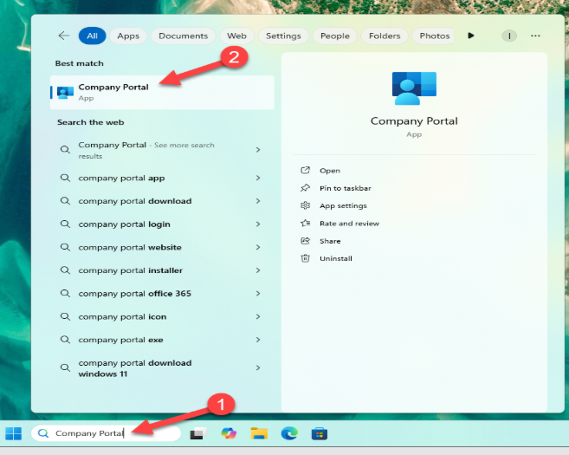Expand the 'company portal website' chevron
569x455 pixels.
(x=258, y=247)
